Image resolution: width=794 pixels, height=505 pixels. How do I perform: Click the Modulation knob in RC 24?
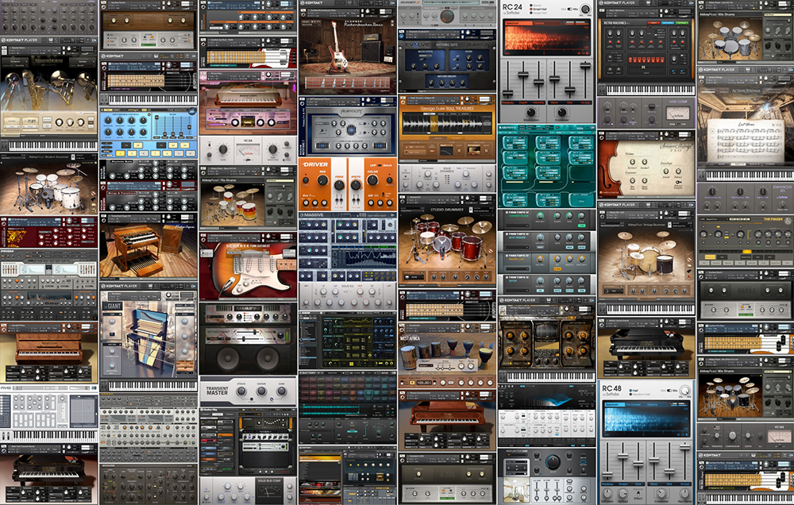(530, 111)
